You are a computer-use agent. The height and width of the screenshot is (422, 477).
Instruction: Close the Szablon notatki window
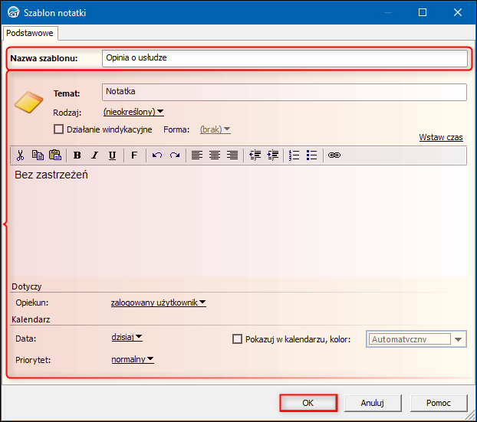pyautogui.click(x=458, y=12)
